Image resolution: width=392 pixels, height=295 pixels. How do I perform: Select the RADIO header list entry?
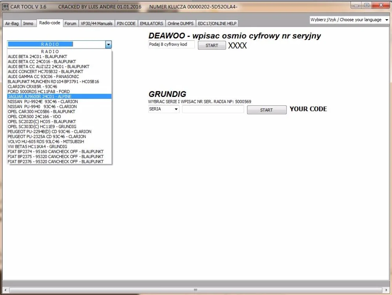point(60,51)
